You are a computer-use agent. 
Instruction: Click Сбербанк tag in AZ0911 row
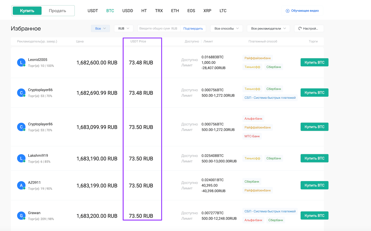point(252,182)
